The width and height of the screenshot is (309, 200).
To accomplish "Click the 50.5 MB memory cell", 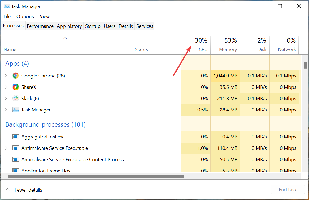I will pyautogui.click(x=228, y=159).
